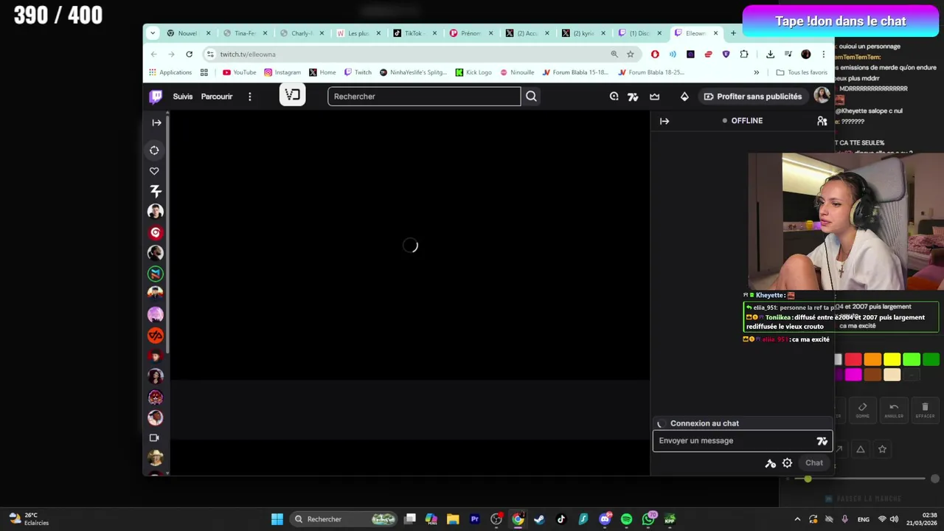944x531 pixels.
Task: Select the yellow color swatch
Action: tap(892, 359)
